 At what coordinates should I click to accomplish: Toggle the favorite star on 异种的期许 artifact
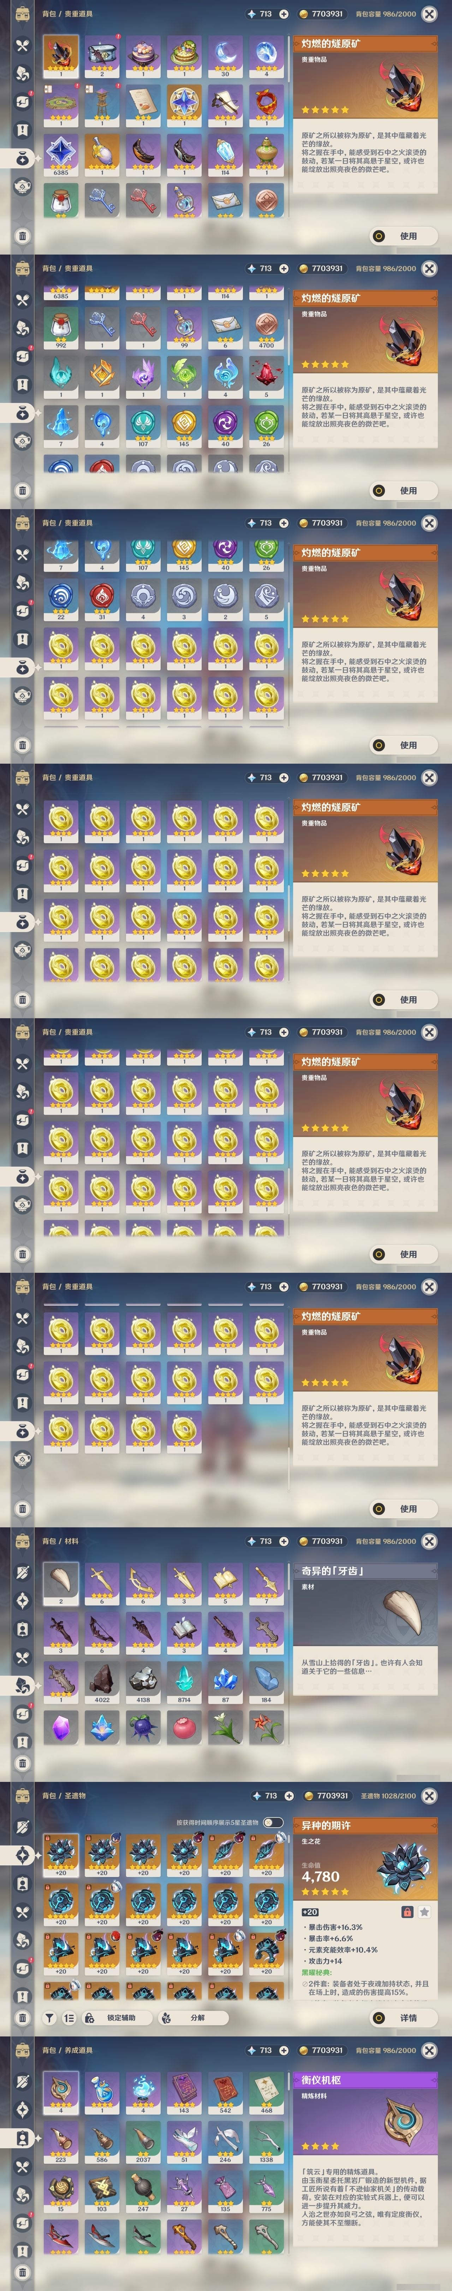(x=424, y=1911)
